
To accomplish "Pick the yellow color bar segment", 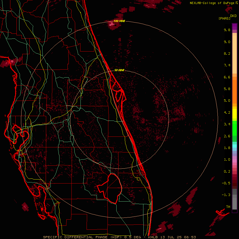I will [234, 114].
